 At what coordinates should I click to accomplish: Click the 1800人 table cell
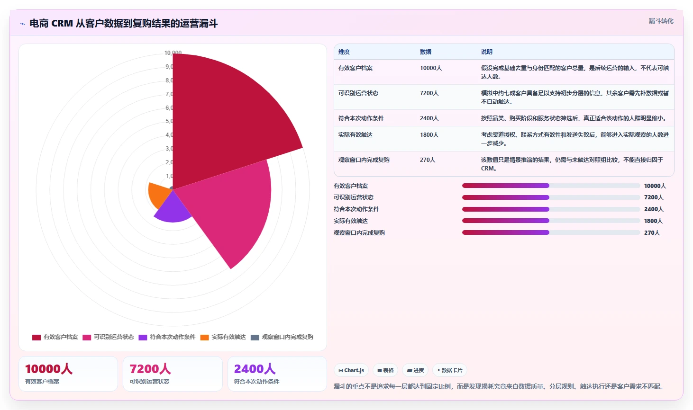[429, 135]
